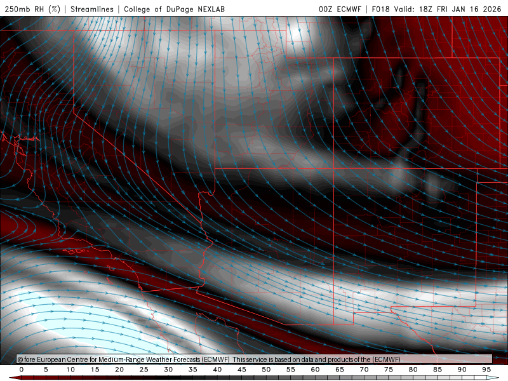Click the "F018 Valid: 18Z FRI JAN 16 2026" text
This screenshot has width=508, height=381.
point(436,9)
